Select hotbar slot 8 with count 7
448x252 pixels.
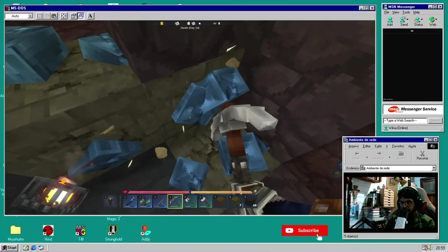pyautogui.click(x=235, y=201)
